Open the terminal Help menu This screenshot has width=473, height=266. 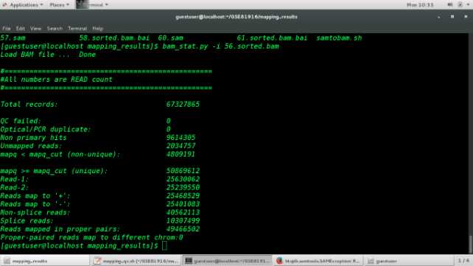click(x=97, y=28)
